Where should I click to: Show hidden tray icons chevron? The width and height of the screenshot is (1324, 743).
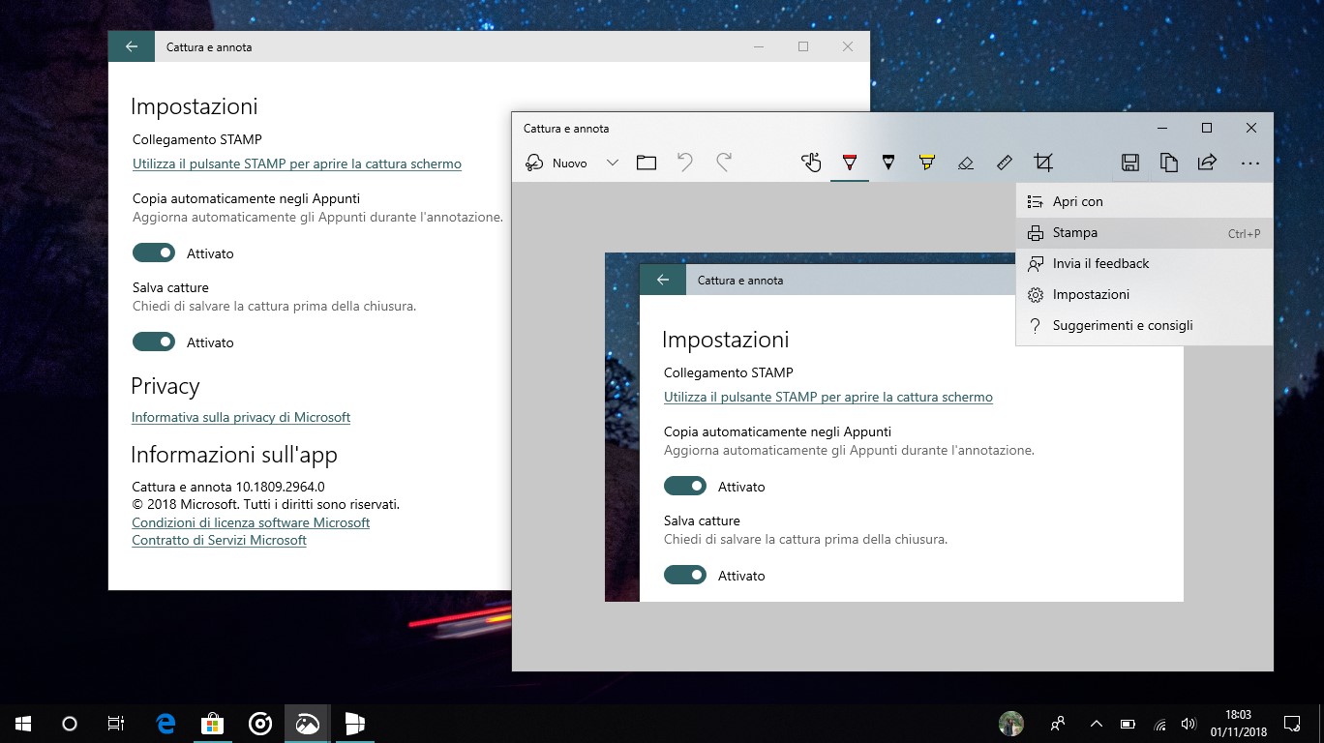point(1097,723)
